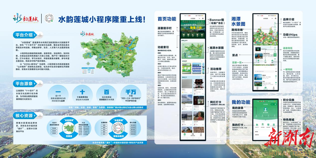
Task: Open the capsule menu dots in 我的功能 phone
Action: pyautogui.click(x=272, y=104)
